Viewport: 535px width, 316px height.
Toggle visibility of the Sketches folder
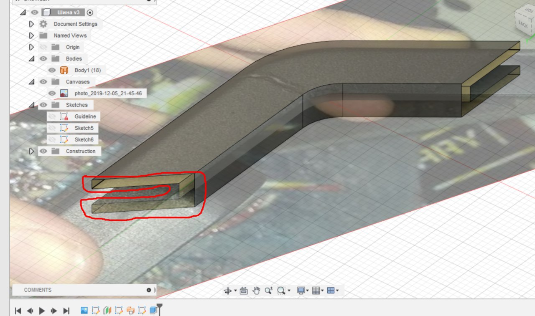coord(43,105)
